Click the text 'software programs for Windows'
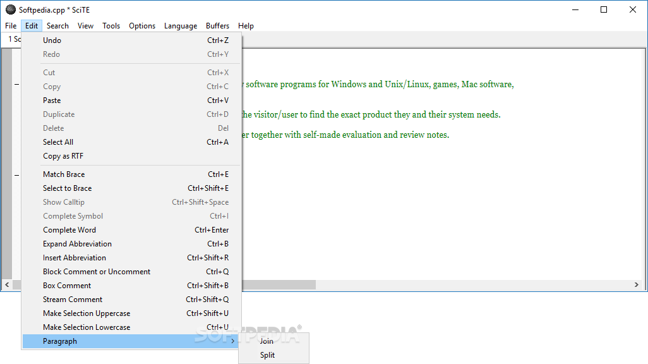The width and height of the screenshot is (648, 364). pos(307,85)
